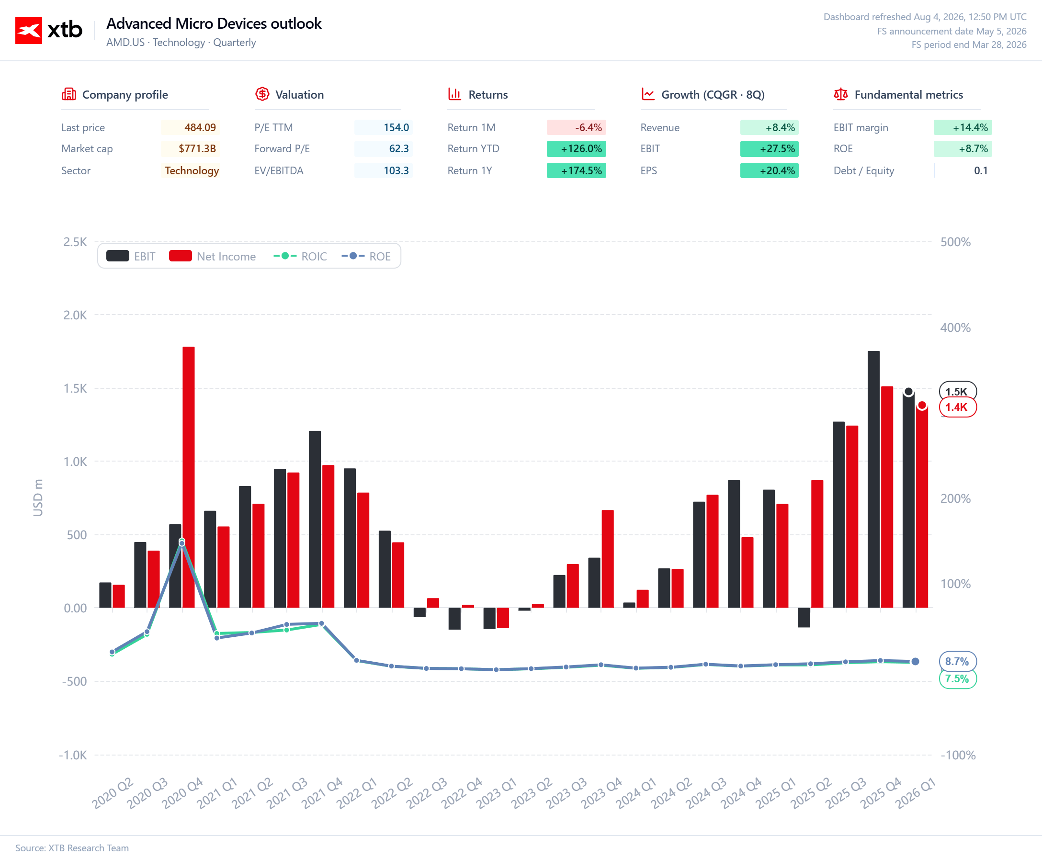Click the Return YTD value +126.0%

(577, 149)
